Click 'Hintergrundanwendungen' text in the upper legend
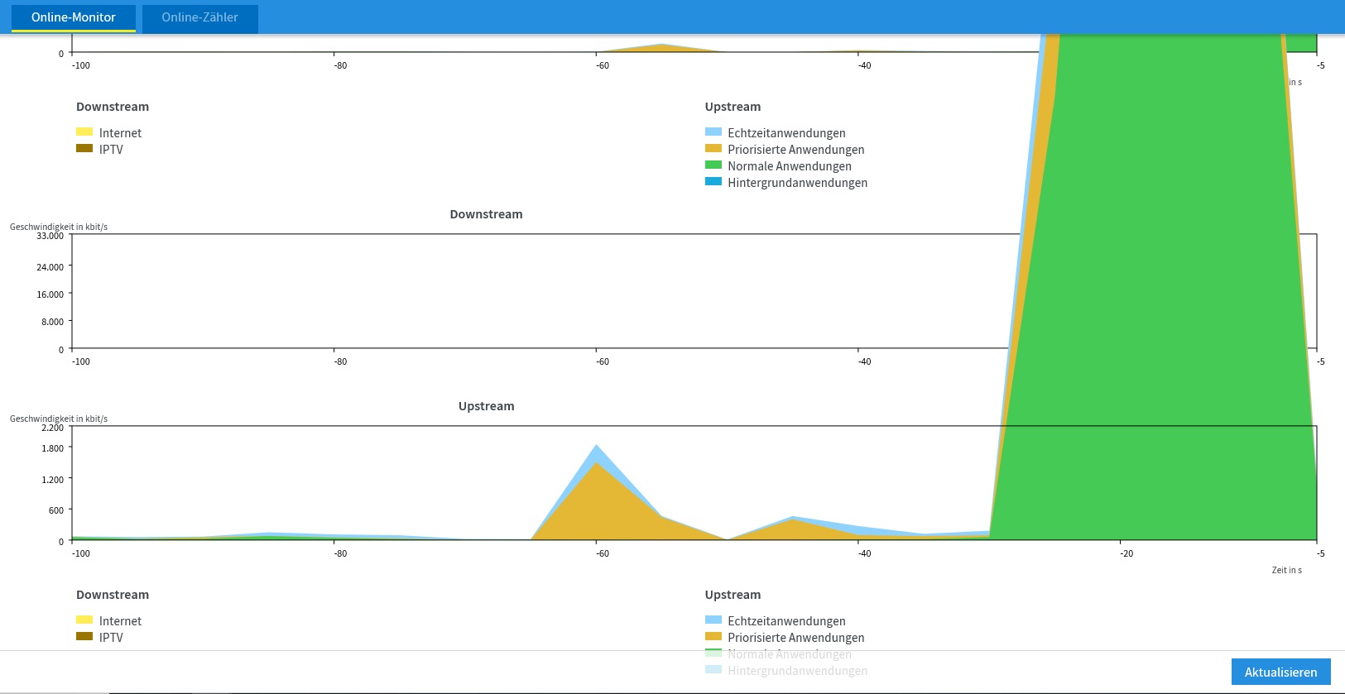Screen dimensions: 1345x694 pos(798,183)
